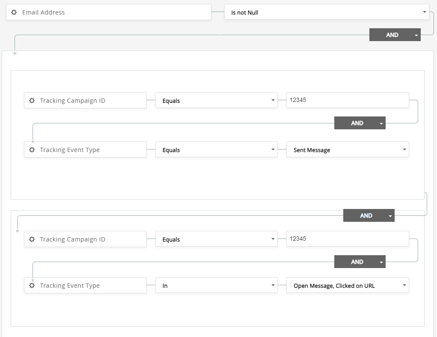
Task: Click gear icon of first group's Tracking Campaign ID
Action: [32, 101]
